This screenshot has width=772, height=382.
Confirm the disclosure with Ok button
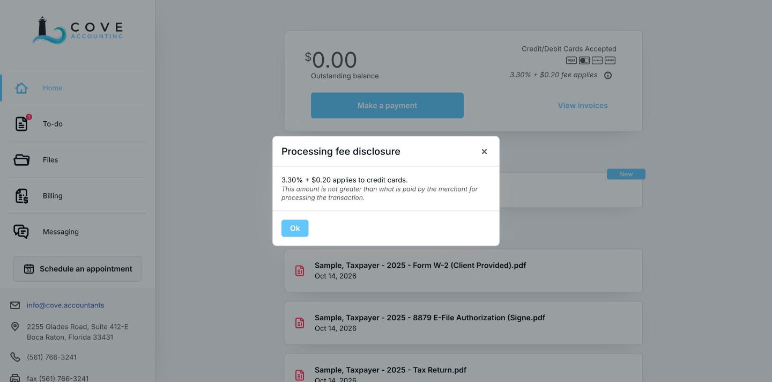tap(295, 229)
